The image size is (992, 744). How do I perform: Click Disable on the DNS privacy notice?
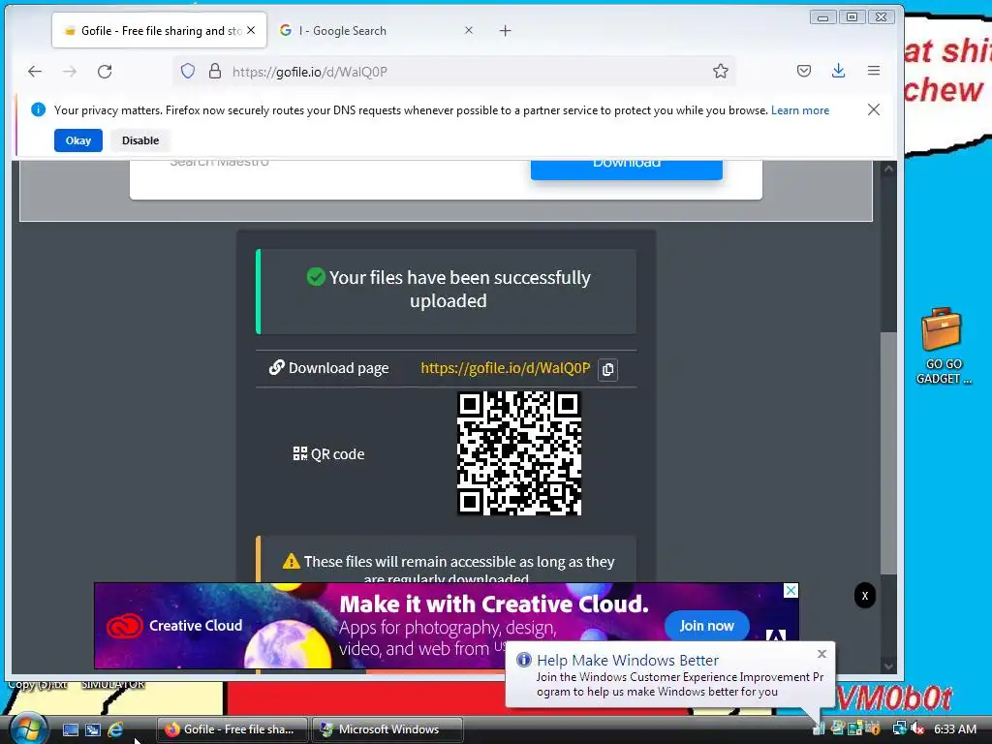click(140, 140)
